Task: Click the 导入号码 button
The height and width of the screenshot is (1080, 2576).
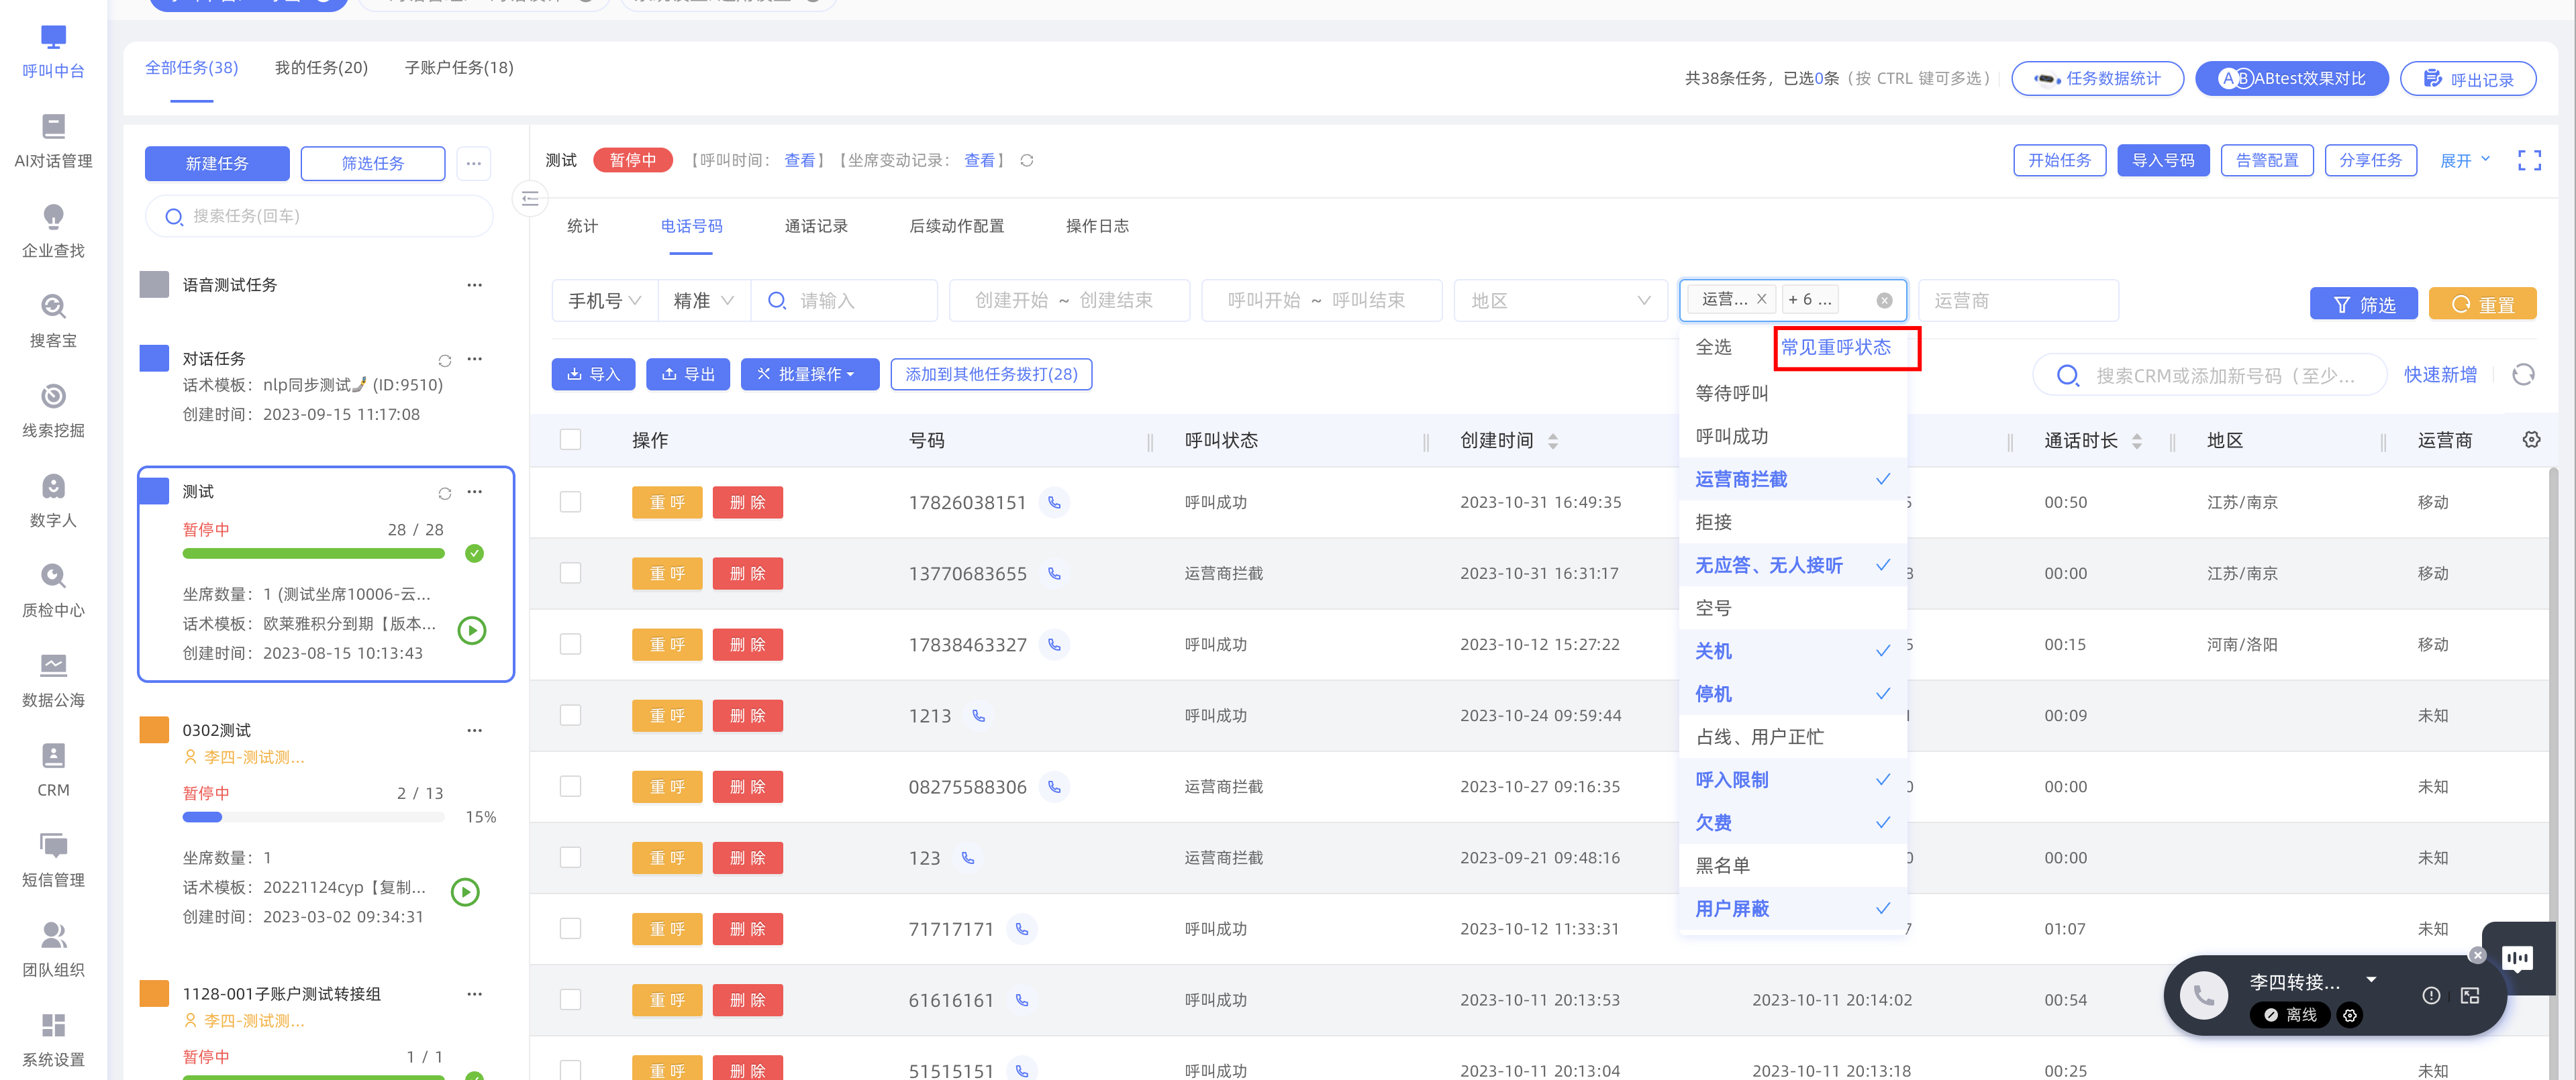Action: coord(2162,161)
